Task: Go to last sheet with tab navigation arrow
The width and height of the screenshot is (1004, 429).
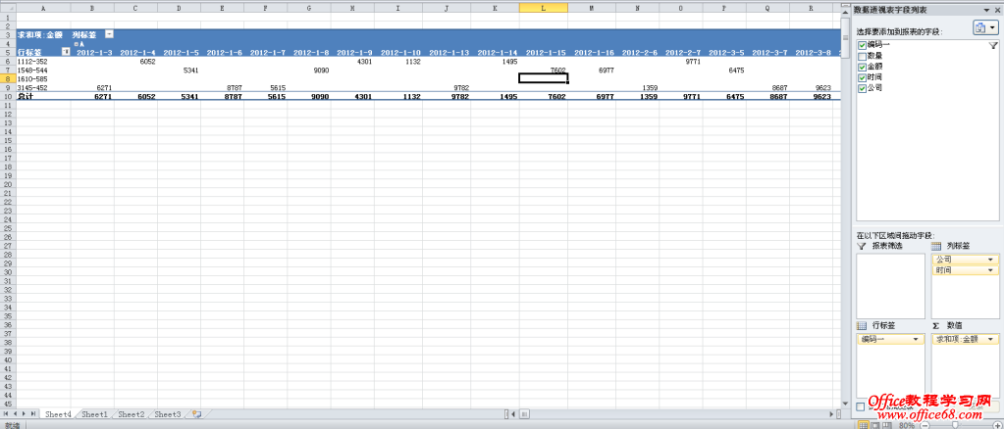Action: click(x=33, y=414)
